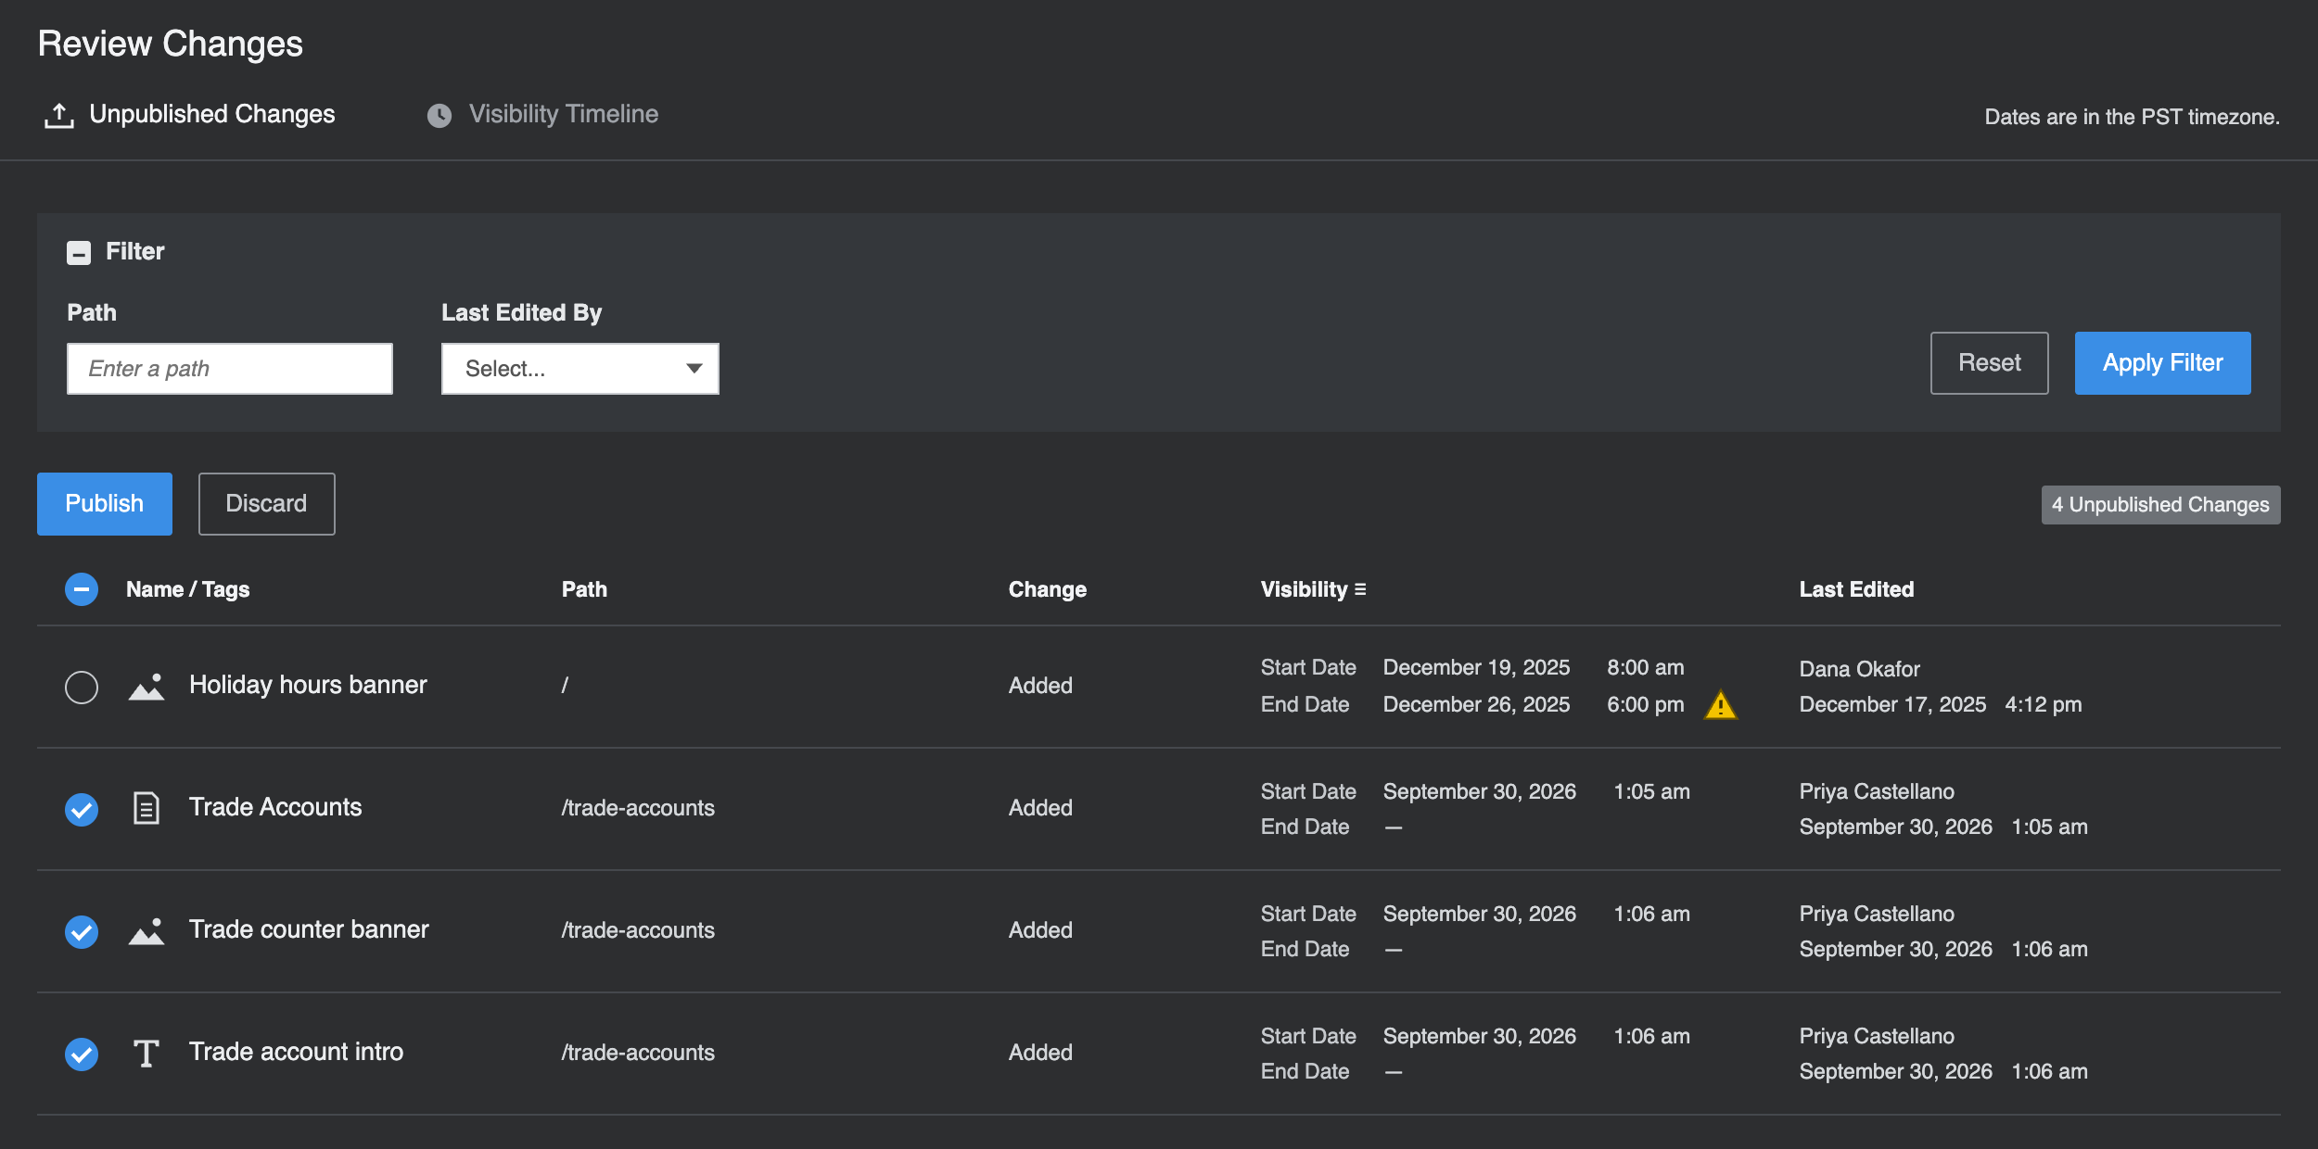This screenshot has width=2318, height=1149.
Task: Open the Last Edited By dropdown
Action: tap(580, 369)
